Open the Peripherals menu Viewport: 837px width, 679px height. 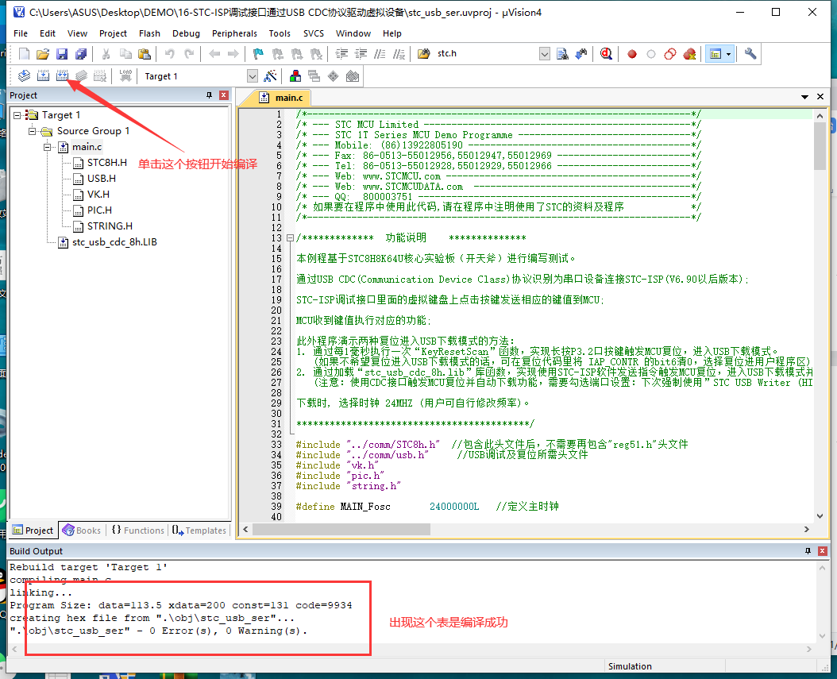click(234, 33)
